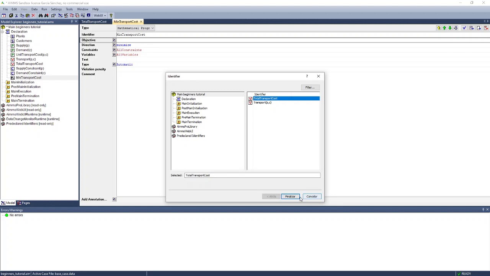
Task: Open the Settings menu
Action: pos(56,9)
